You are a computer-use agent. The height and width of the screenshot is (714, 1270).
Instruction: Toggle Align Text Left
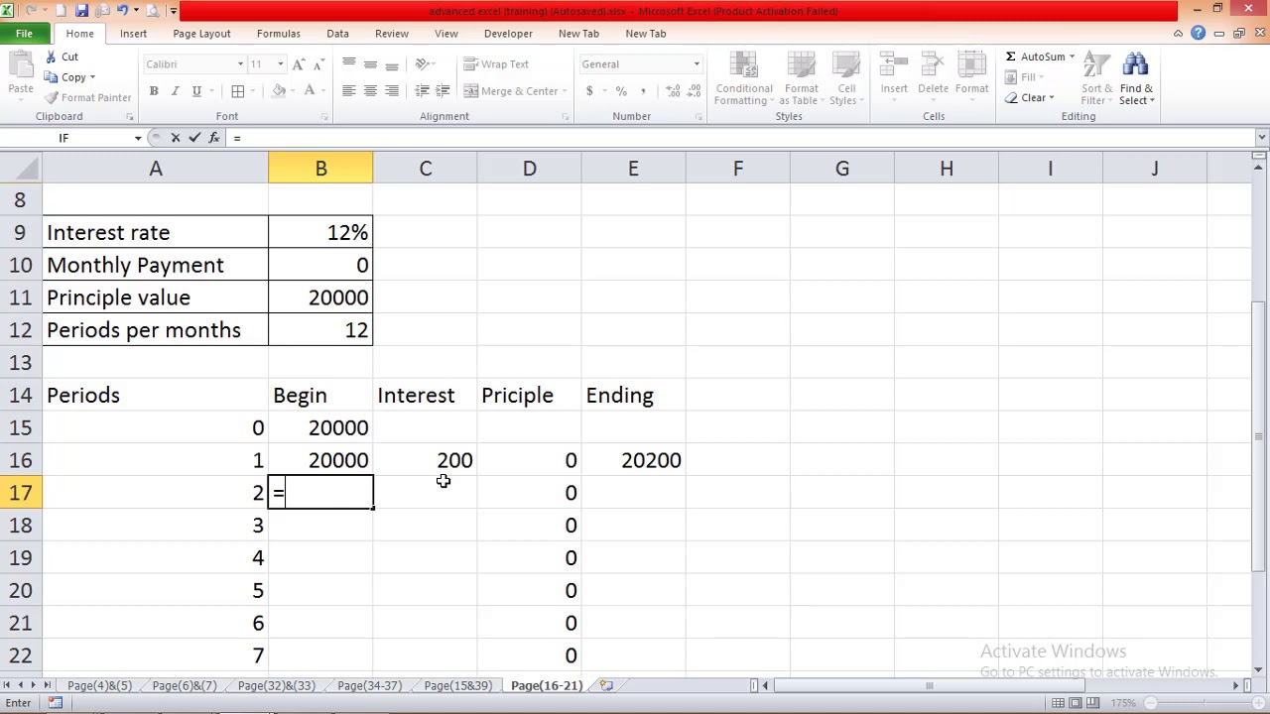[x=348, y=91]
